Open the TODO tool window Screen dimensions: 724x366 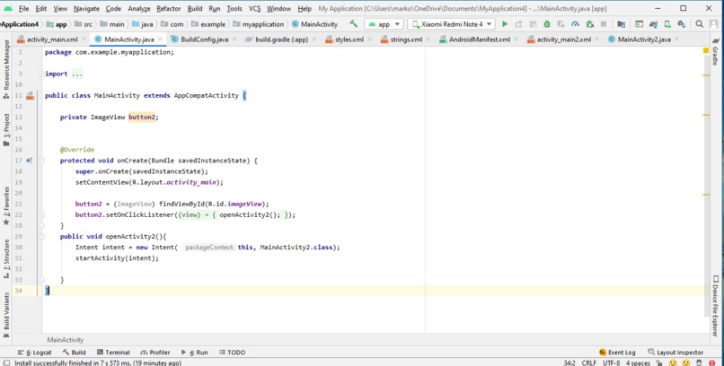(233, 353)
